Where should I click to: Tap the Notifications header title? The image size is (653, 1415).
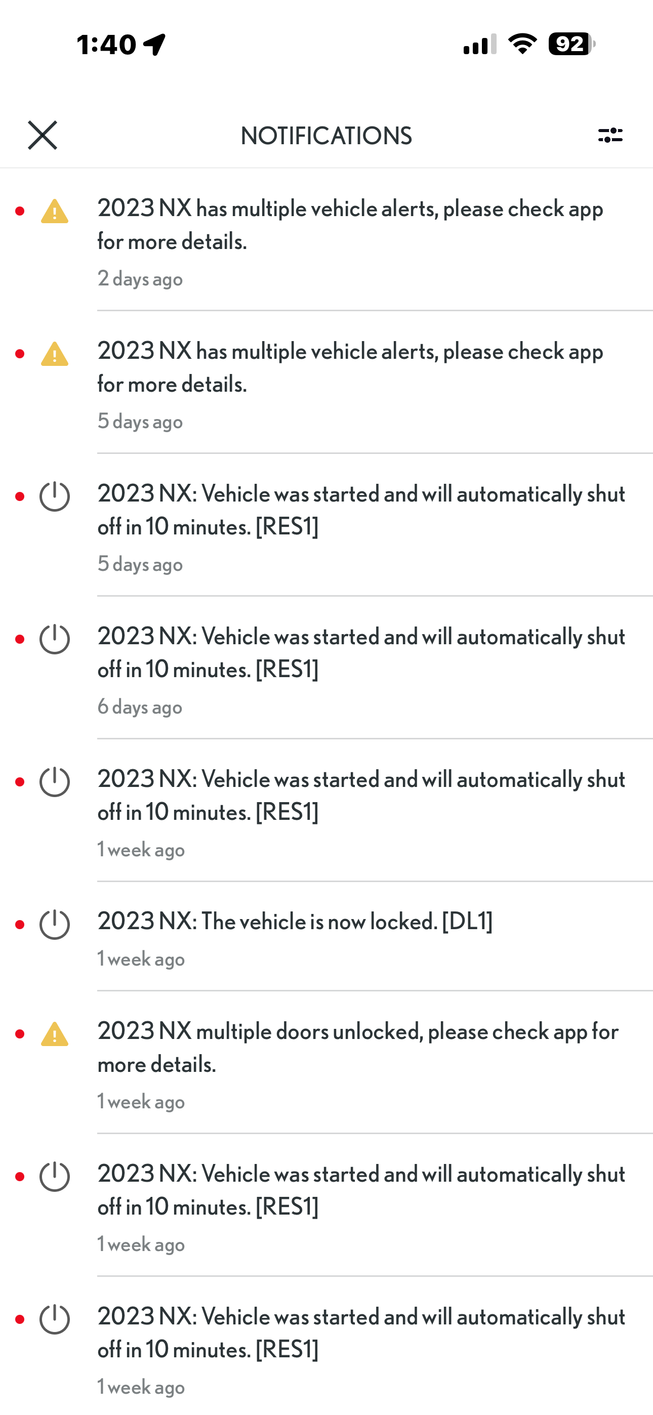click(326, 136)
